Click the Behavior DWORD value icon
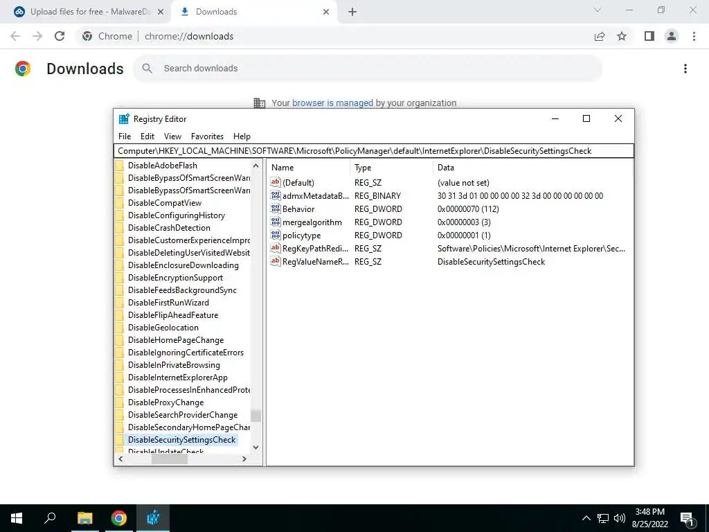Viewport: 709px width, 532px height. [x=276, y=209]
